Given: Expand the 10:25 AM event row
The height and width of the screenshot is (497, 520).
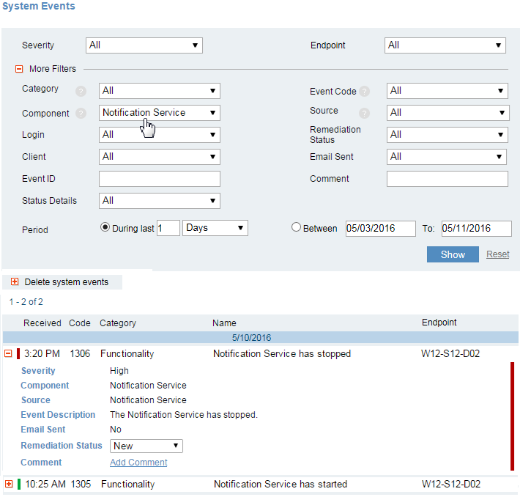Looking at the screenshot, I should [9, 484].
